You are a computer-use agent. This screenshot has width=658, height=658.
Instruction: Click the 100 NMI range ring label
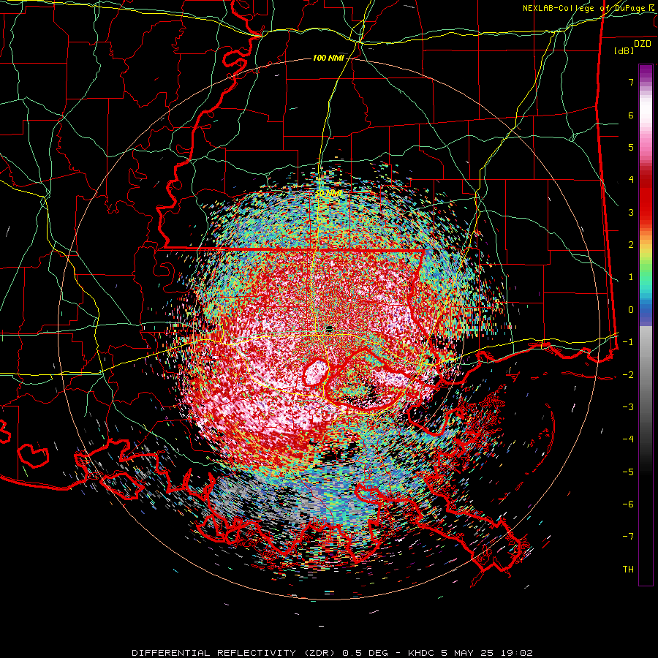(x=328, y=58)
